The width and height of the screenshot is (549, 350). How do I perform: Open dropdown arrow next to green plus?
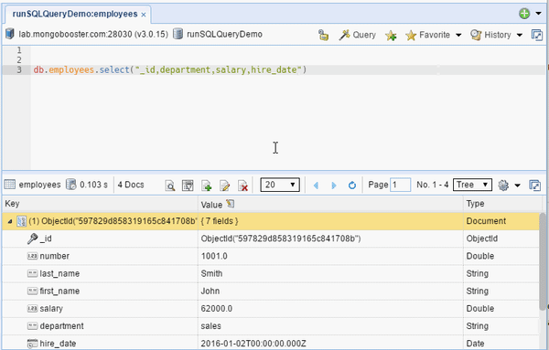coord(538,14)
